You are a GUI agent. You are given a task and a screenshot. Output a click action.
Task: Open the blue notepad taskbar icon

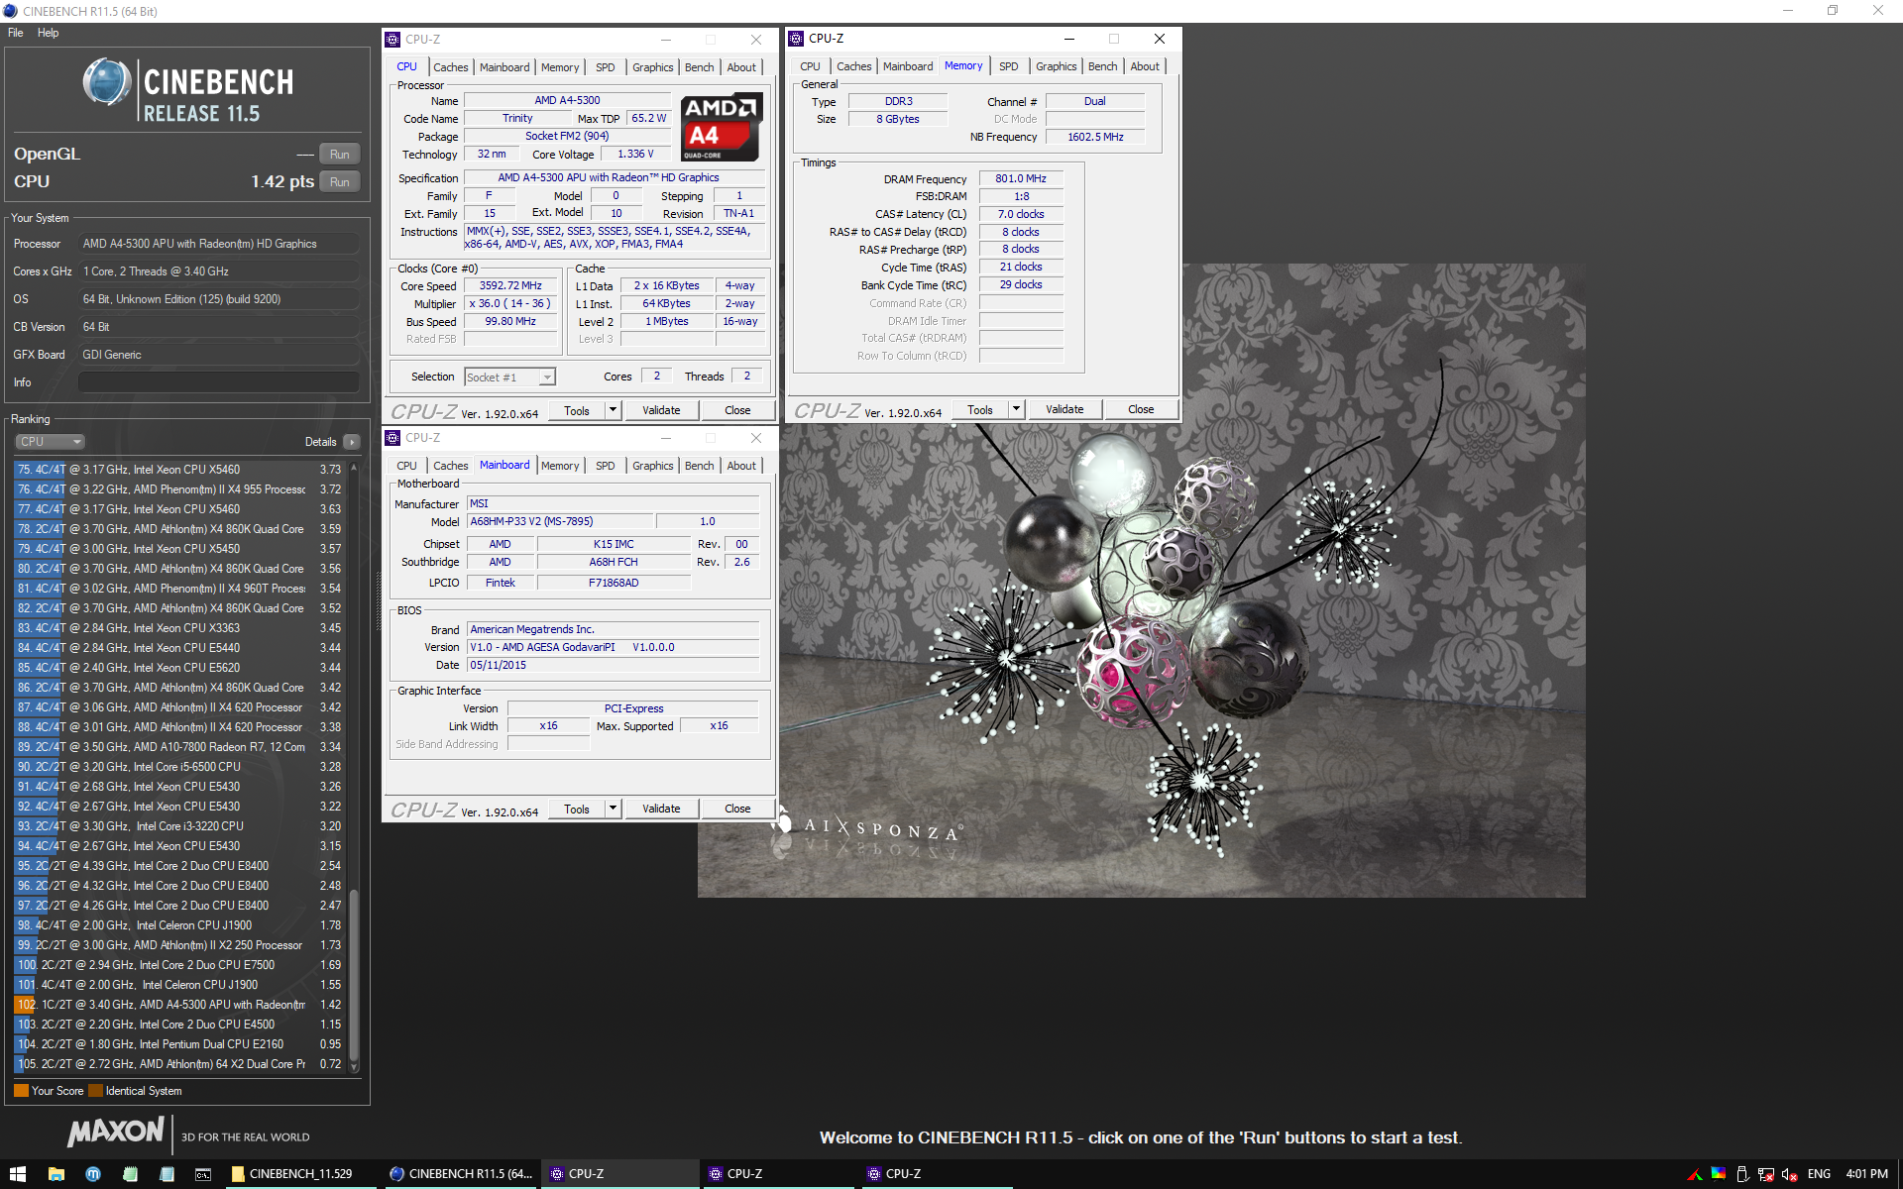[x=167, y=1174]
